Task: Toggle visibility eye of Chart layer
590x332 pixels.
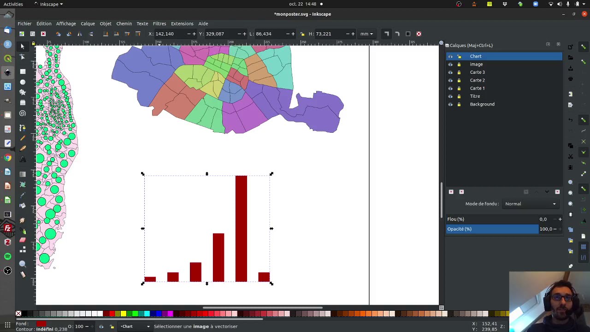Action: point(450,56)
